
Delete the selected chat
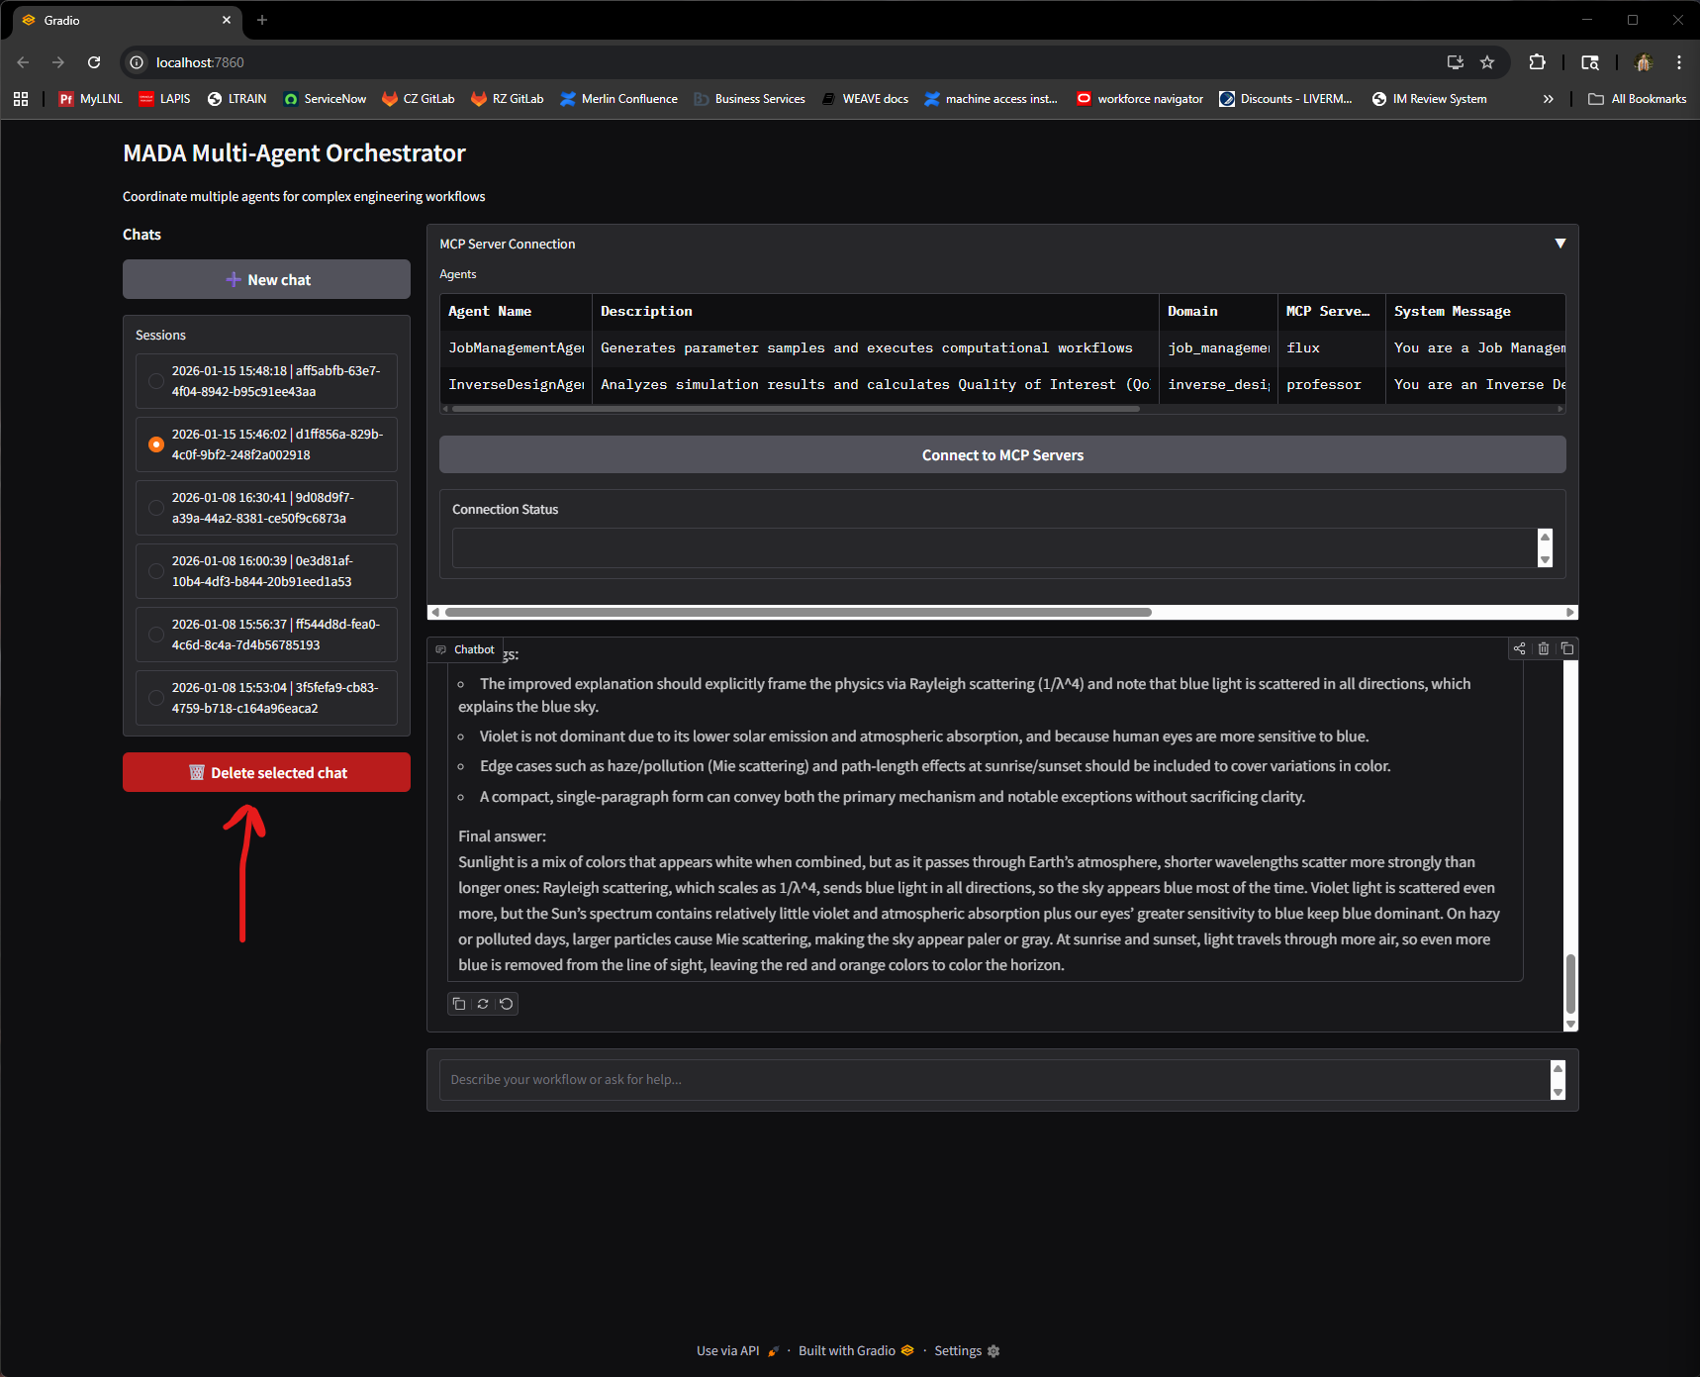[266, 772]
